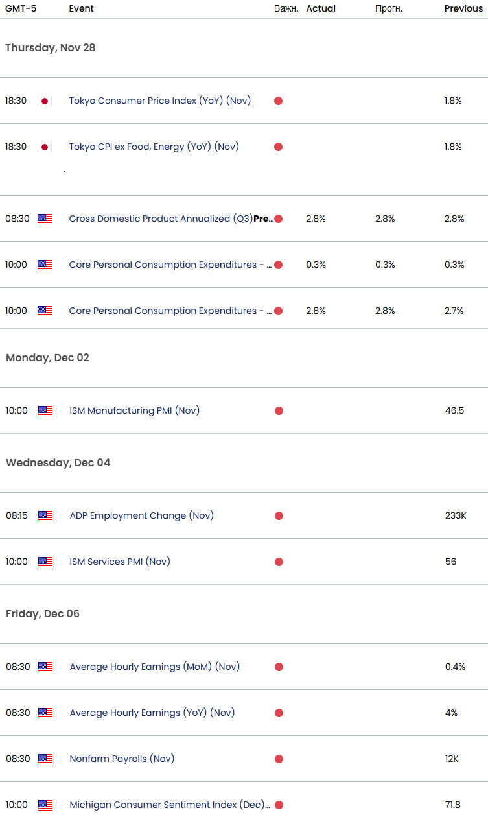
Task: Click the US flag beside Nonfarm Payrolls
Action: [44, 759]
